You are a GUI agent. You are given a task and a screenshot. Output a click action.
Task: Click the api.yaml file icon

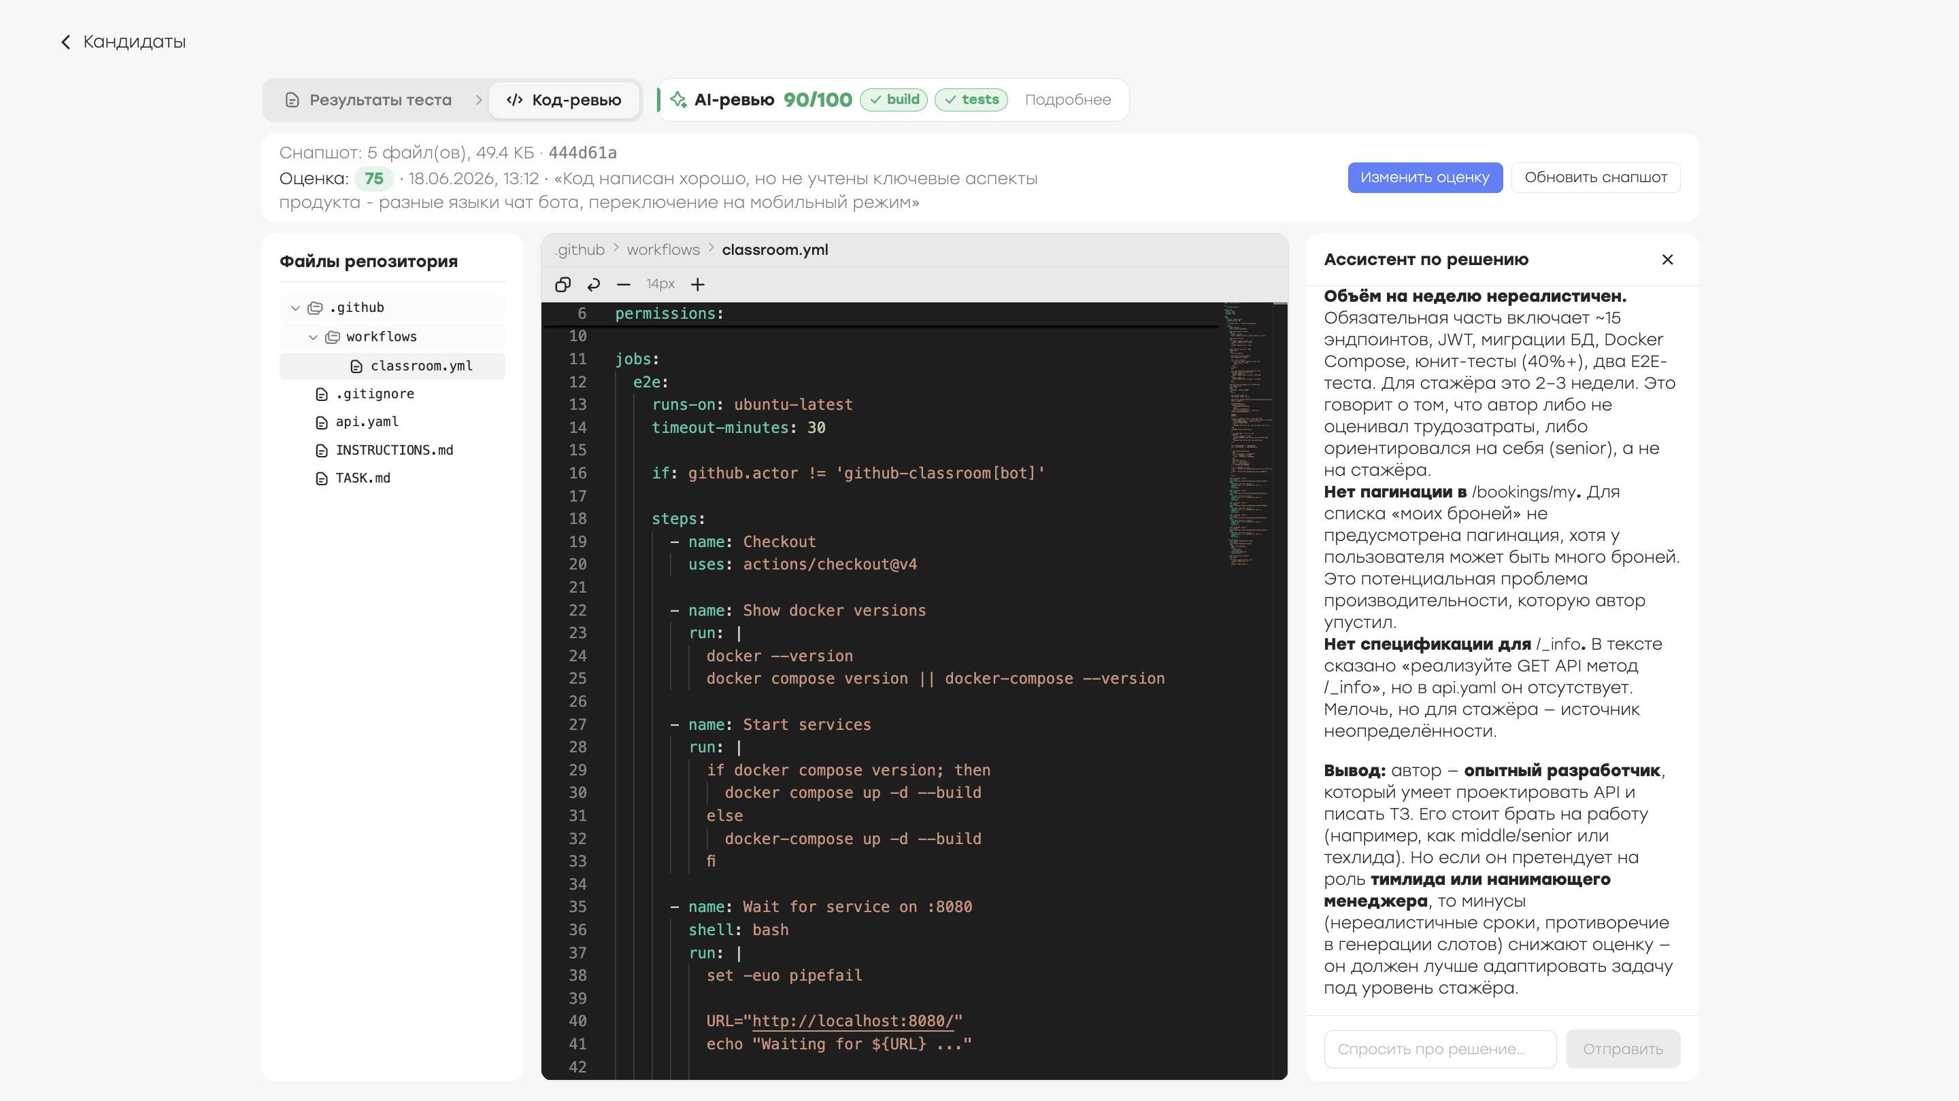click(322, 423)
